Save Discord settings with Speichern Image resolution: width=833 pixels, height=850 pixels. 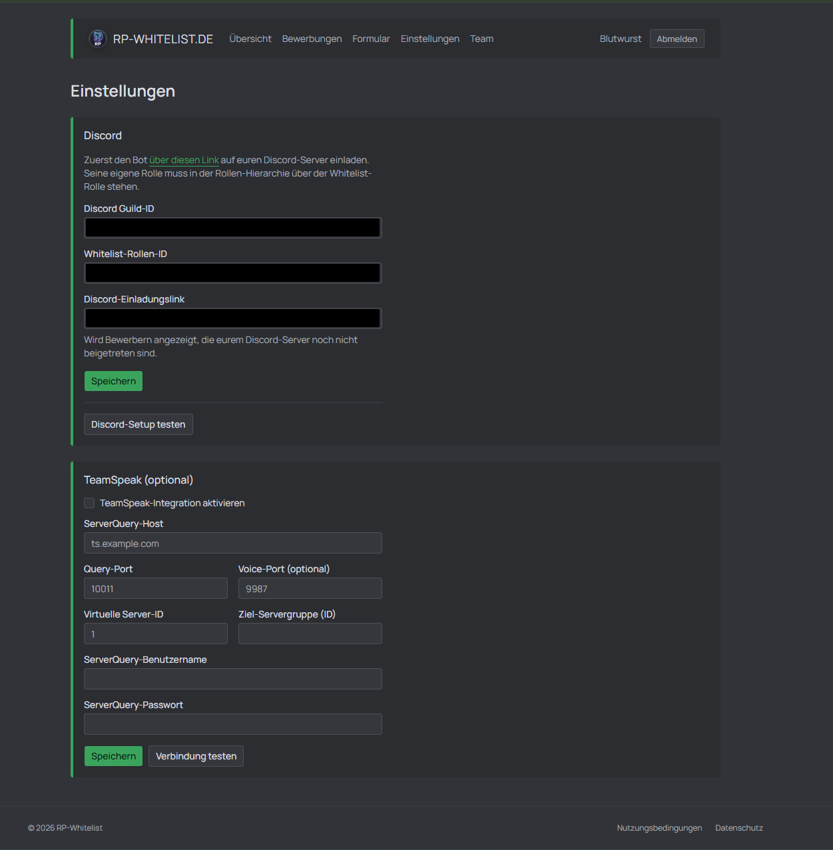(113, 381)
